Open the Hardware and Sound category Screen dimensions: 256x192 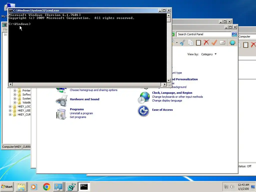(84, 99)
